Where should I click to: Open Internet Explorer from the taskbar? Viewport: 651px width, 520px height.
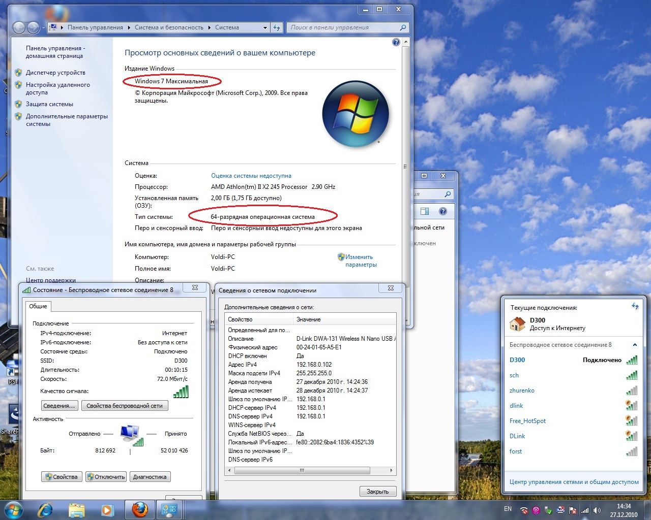(45, 509)
